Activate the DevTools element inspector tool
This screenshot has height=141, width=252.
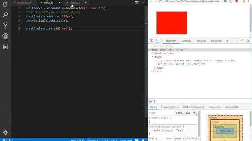(151, 41)
